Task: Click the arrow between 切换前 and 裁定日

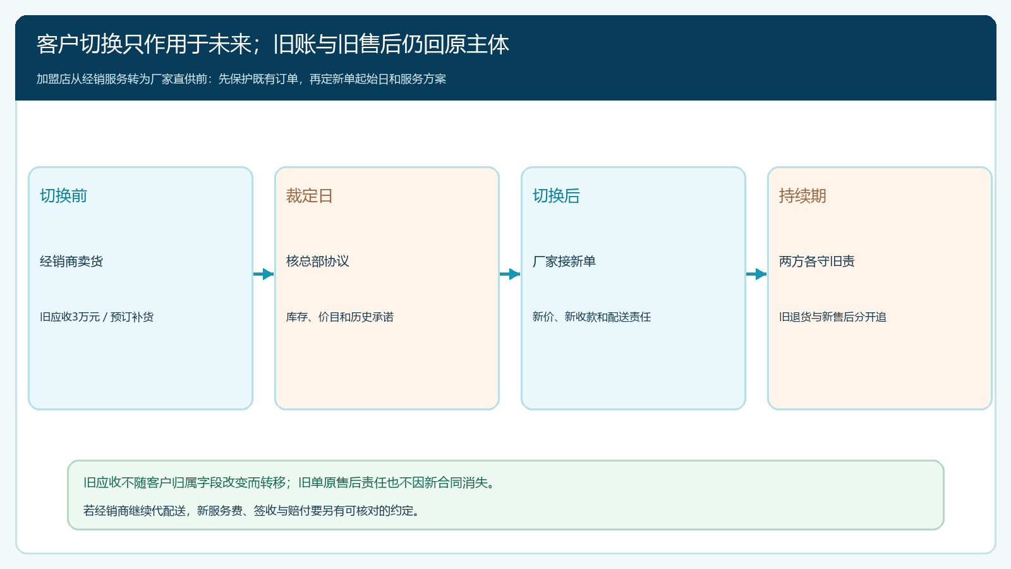Action: tap(263, 274)
